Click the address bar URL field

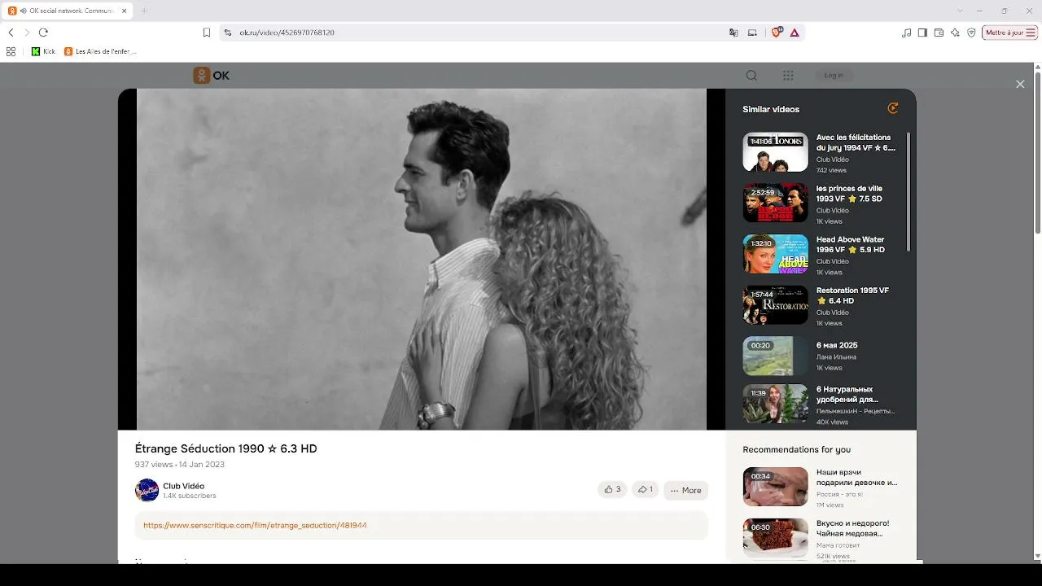pos(480,33)
